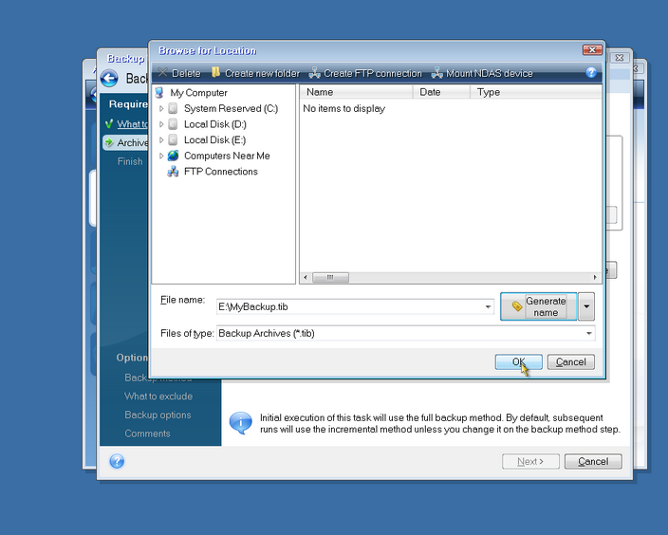Click the Delete toolbar icon
Viewport: 668px width, 535px height.
coord(162,73)
